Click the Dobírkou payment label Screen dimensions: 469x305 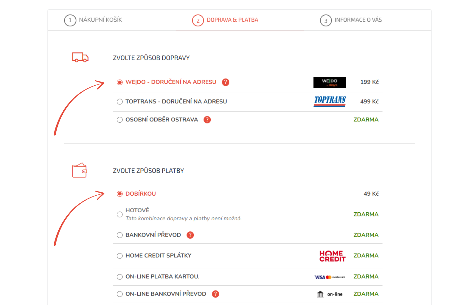pos(140,194)
